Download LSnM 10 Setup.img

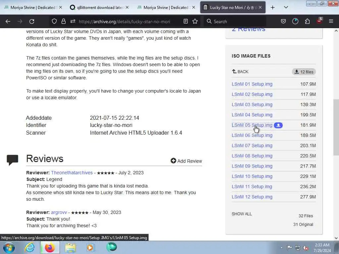(x=252, y=177)
